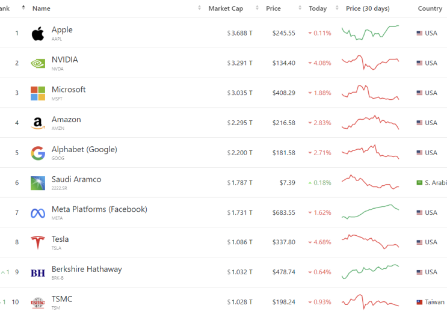Screen dimensions: 447x314
Task: Click the Amazon logo icon
Action: (38, 123)
